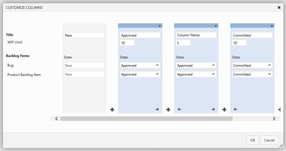Open Product Backlog Item dropdown in Approved column
This screenshot has width=286, height=151.
pos(140,74)
